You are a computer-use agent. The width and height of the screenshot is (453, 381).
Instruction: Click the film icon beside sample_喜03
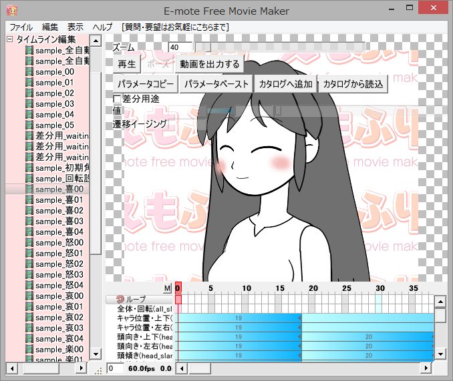click(x=29, y=222)
